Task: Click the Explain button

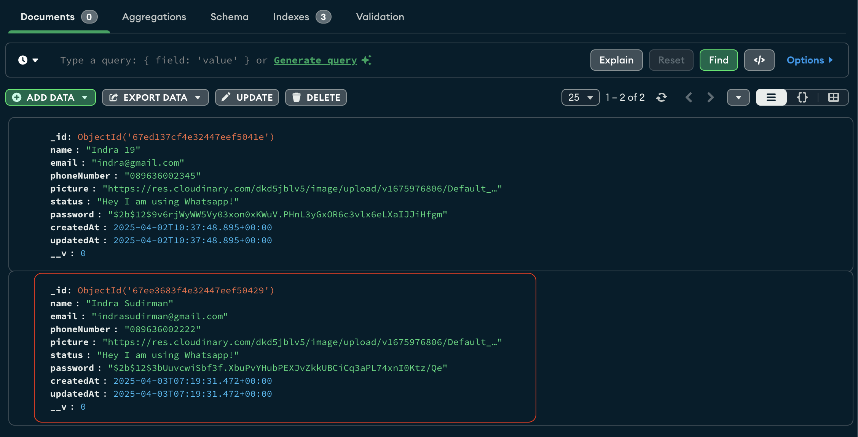Action: point(616,60)
